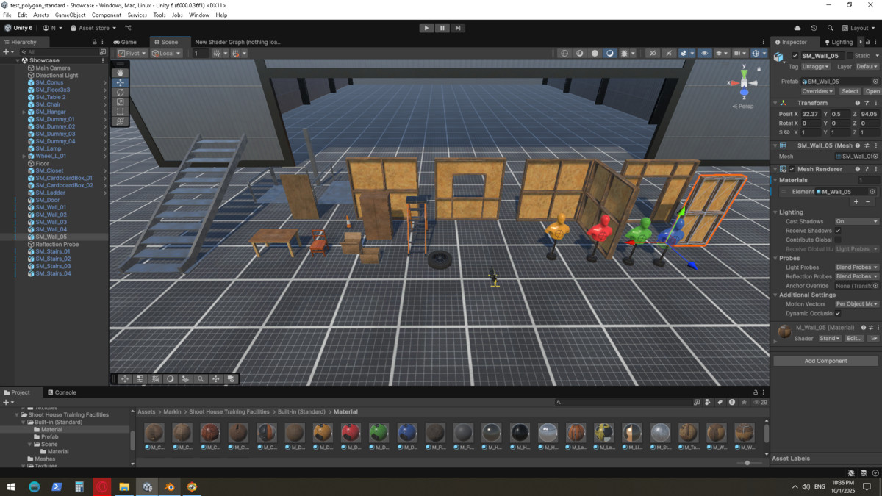
Task: Toggle the Dynamic Occlusion checkbox
Action: 838,313
